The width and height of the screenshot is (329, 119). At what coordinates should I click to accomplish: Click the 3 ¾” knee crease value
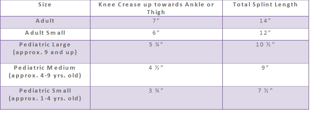[x=156, y=91]
